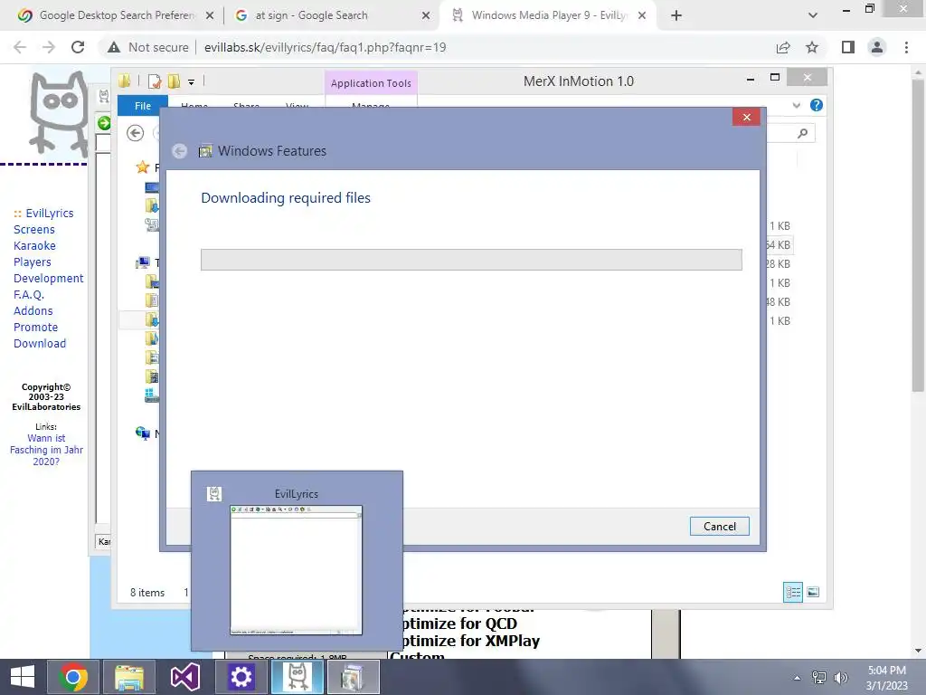Open the Addons link
Screen dimensions: 926x695
tap(33, 310)
